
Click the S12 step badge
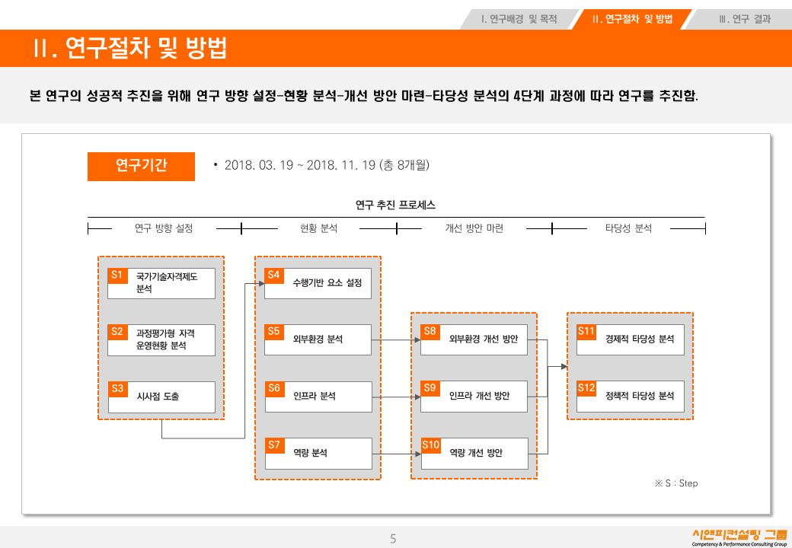coord(586,388)
